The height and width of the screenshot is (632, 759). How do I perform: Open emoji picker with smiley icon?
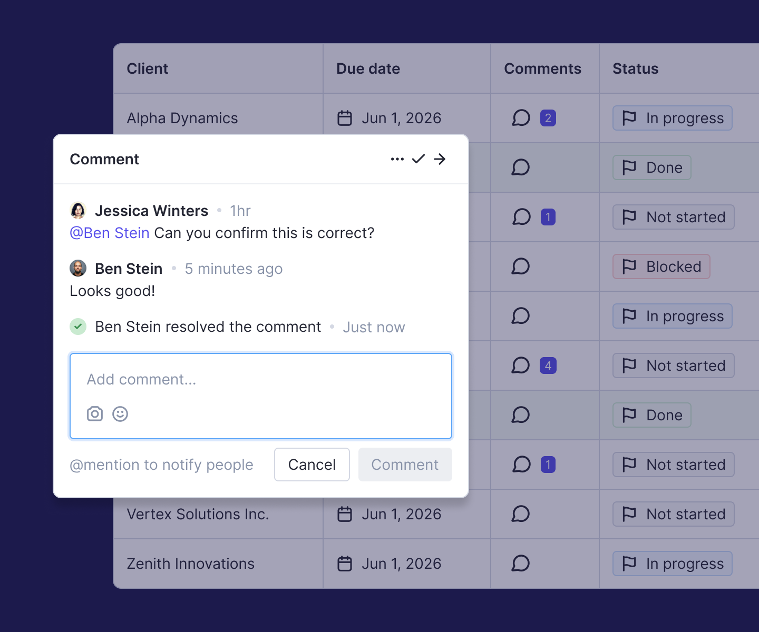[120, 414]
